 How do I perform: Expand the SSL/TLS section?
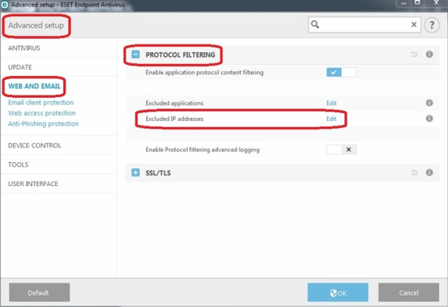click(135, 173)
